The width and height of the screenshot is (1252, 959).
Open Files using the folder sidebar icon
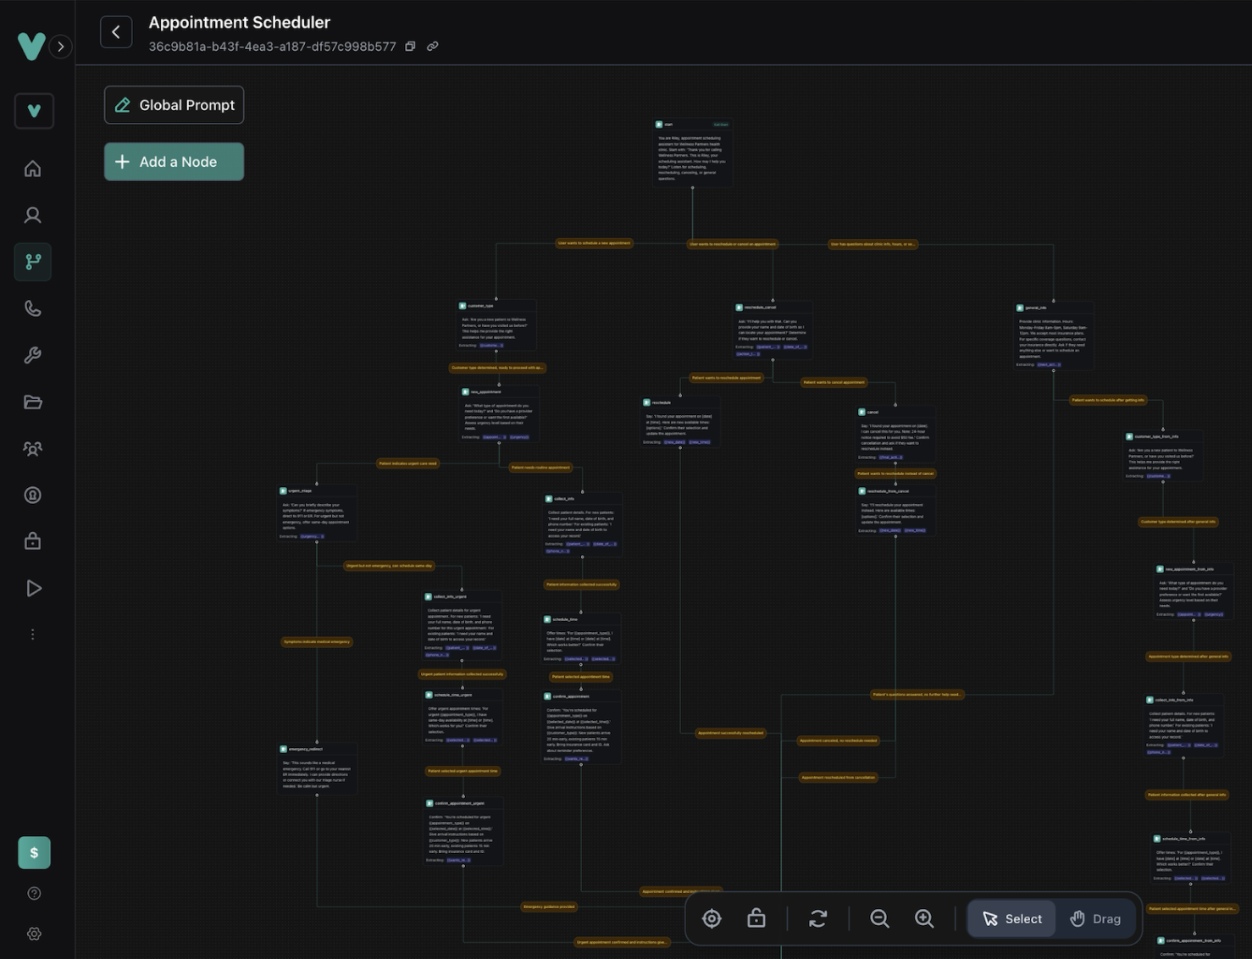coord(33,402)
